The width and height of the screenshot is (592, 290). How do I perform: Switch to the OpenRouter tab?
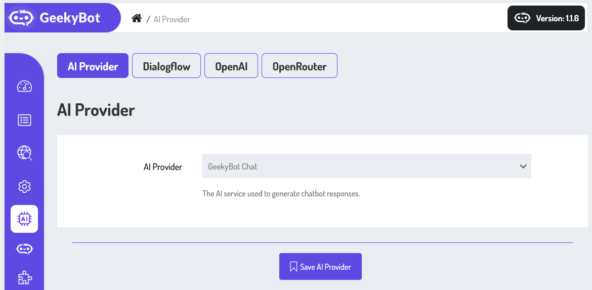click(300, 66)
